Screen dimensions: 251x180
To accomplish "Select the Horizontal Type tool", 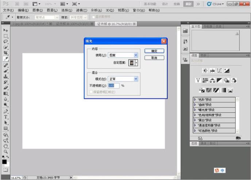I will [x=6, y=117].
